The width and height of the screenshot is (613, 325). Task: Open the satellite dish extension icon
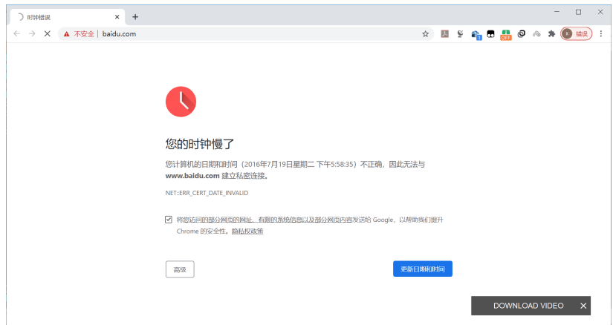460,34
